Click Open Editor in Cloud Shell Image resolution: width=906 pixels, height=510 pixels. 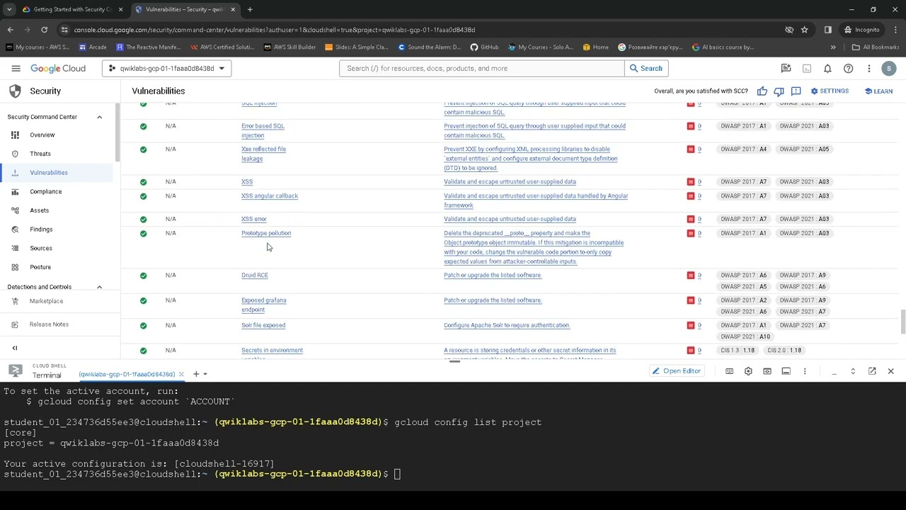[677, 371]
